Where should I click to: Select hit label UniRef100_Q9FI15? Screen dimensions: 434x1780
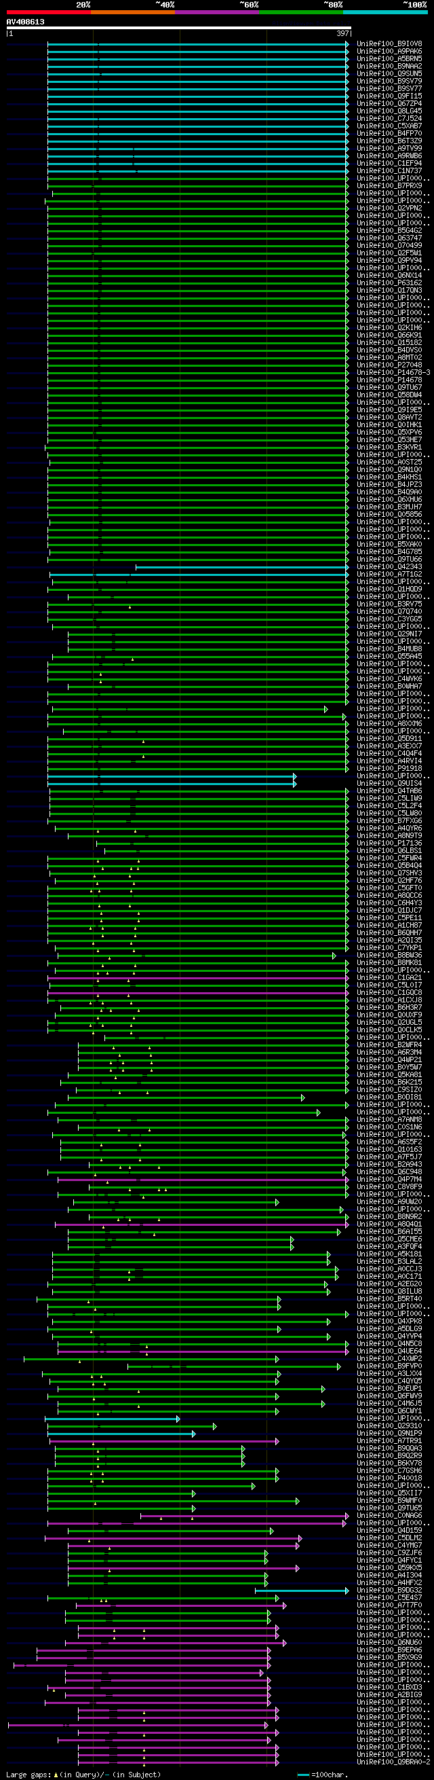[389, 96]
